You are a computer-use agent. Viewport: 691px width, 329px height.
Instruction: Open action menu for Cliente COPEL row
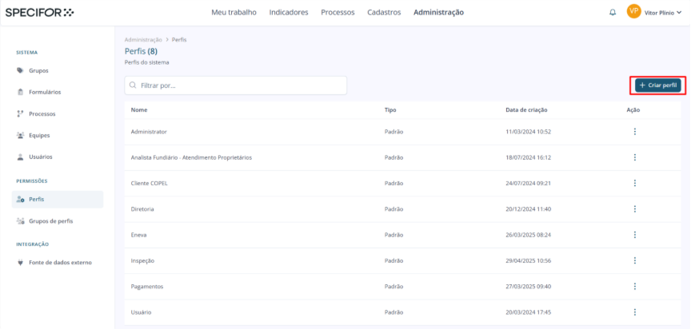pyautogui.click(x=634, y=183)
